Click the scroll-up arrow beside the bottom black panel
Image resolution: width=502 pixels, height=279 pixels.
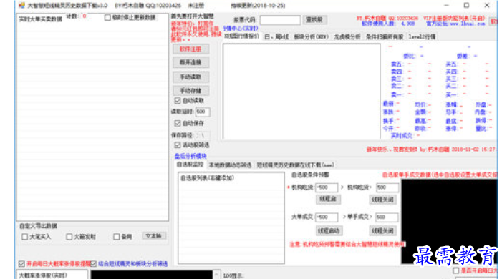[216, 274]
